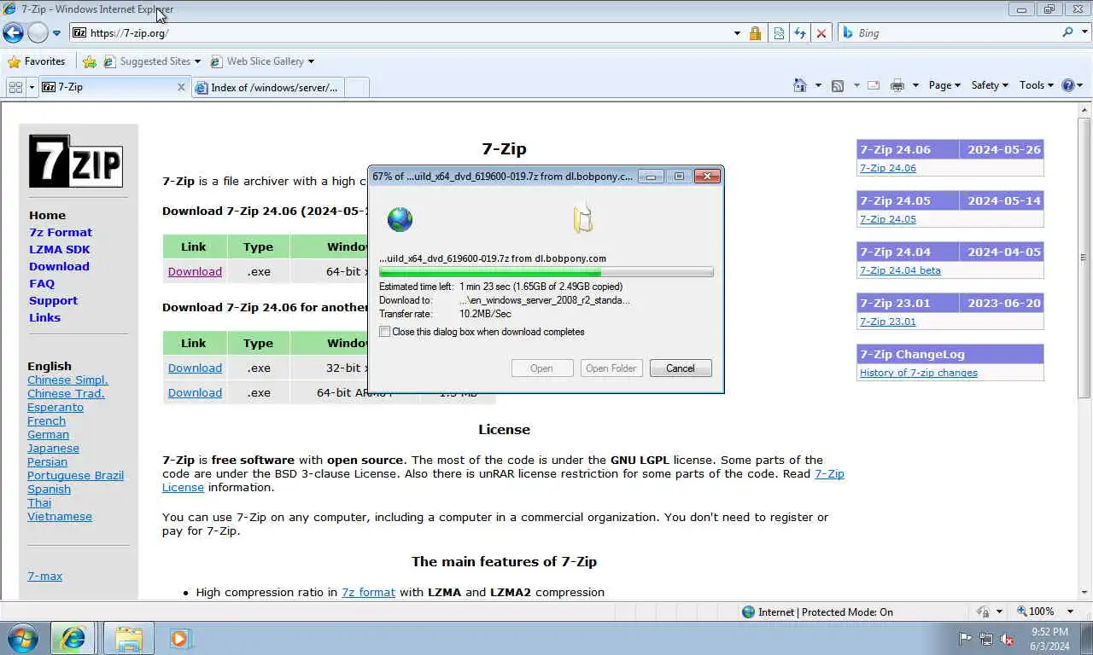The image size is (1093, 655).
Task: Click the grayed Forward navigation arrow
Action: coord(38,32)
